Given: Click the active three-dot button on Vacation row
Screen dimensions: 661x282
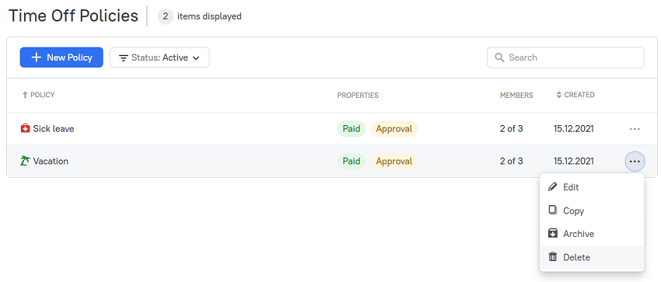Looking at the screenshot, I should pos(635,162).
